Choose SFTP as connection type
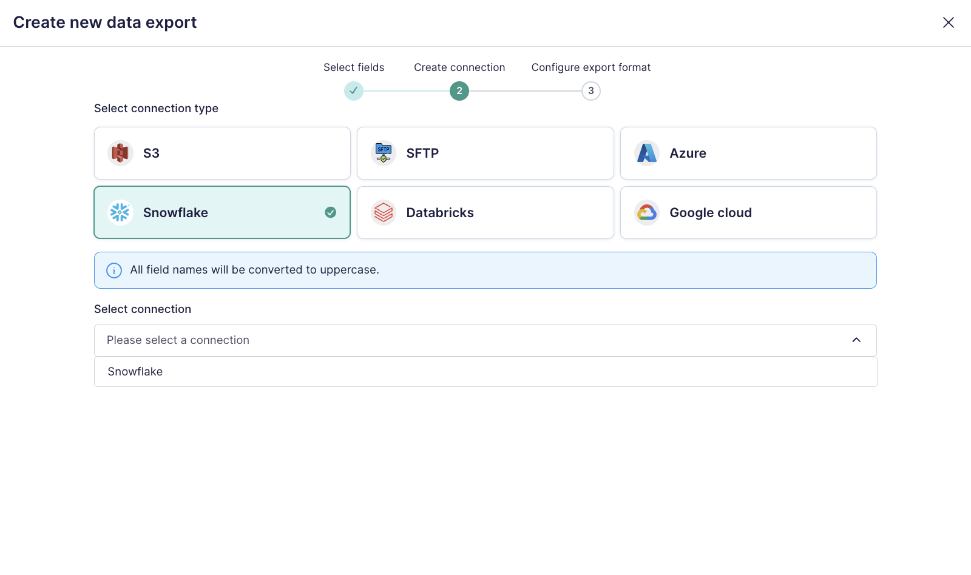Viewport: 971px width, 575px height. coord(486,153)
